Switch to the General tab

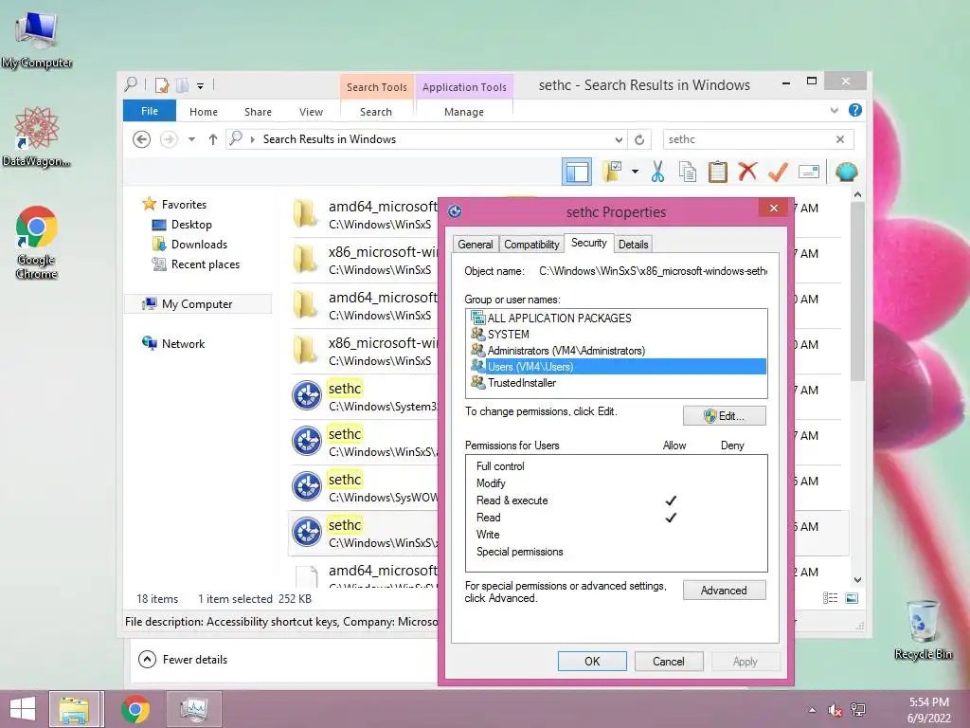point(476,244)
